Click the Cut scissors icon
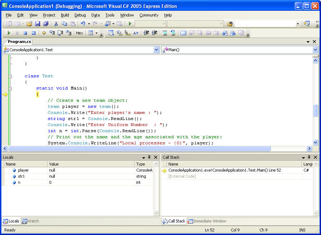321x235 pixels. pyautogui.click(x=56, y=24)
